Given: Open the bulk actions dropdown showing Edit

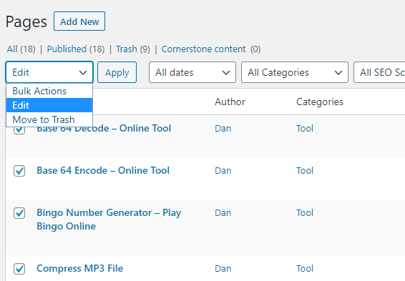Looking at the screenshot, I should click(49, 72).
